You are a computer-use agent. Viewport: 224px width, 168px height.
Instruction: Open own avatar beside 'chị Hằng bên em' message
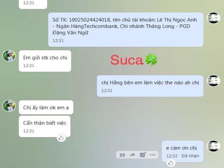(x=213, y=81)
